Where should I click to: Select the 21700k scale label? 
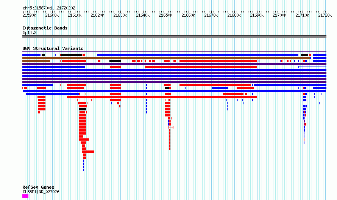coord(279,15)
